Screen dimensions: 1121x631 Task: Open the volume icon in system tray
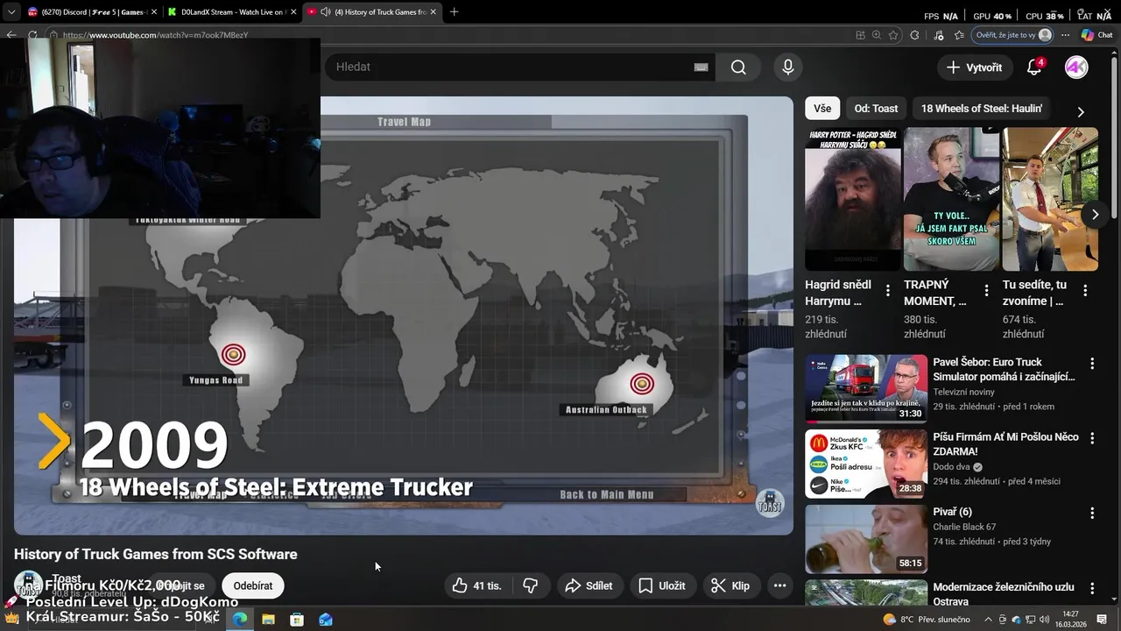[x=1045, y=620]
